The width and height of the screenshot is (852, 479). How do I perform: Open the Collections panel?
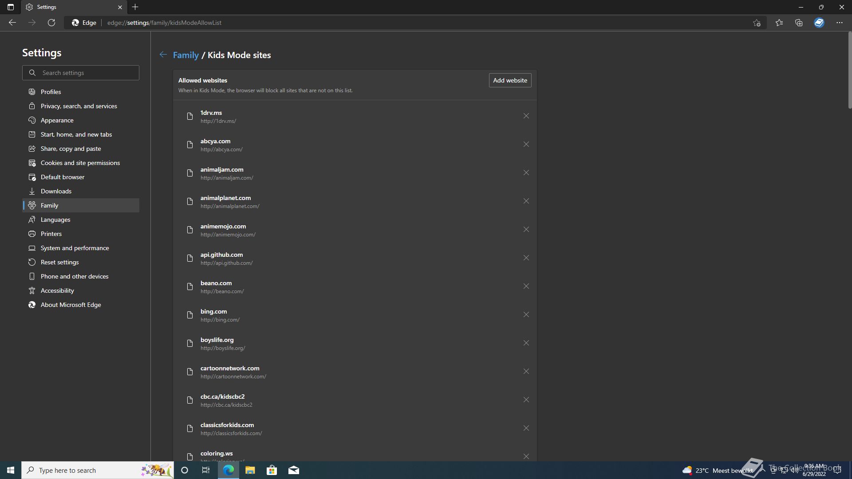(799, 23)
